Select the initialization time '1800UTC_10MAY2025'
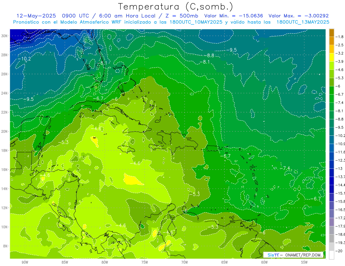This screenshot has height=266, width=345. click(196, 22)
